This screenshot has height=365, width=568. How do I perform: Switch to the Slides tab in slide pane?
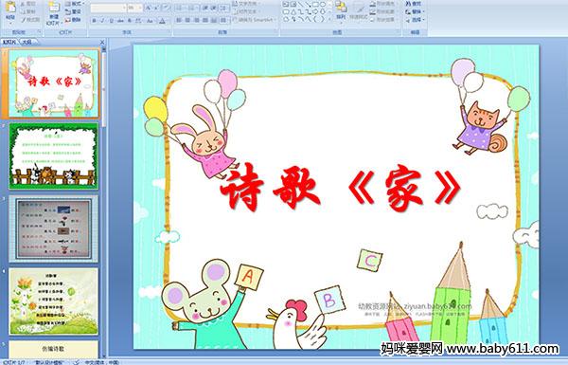click(9, 42)
